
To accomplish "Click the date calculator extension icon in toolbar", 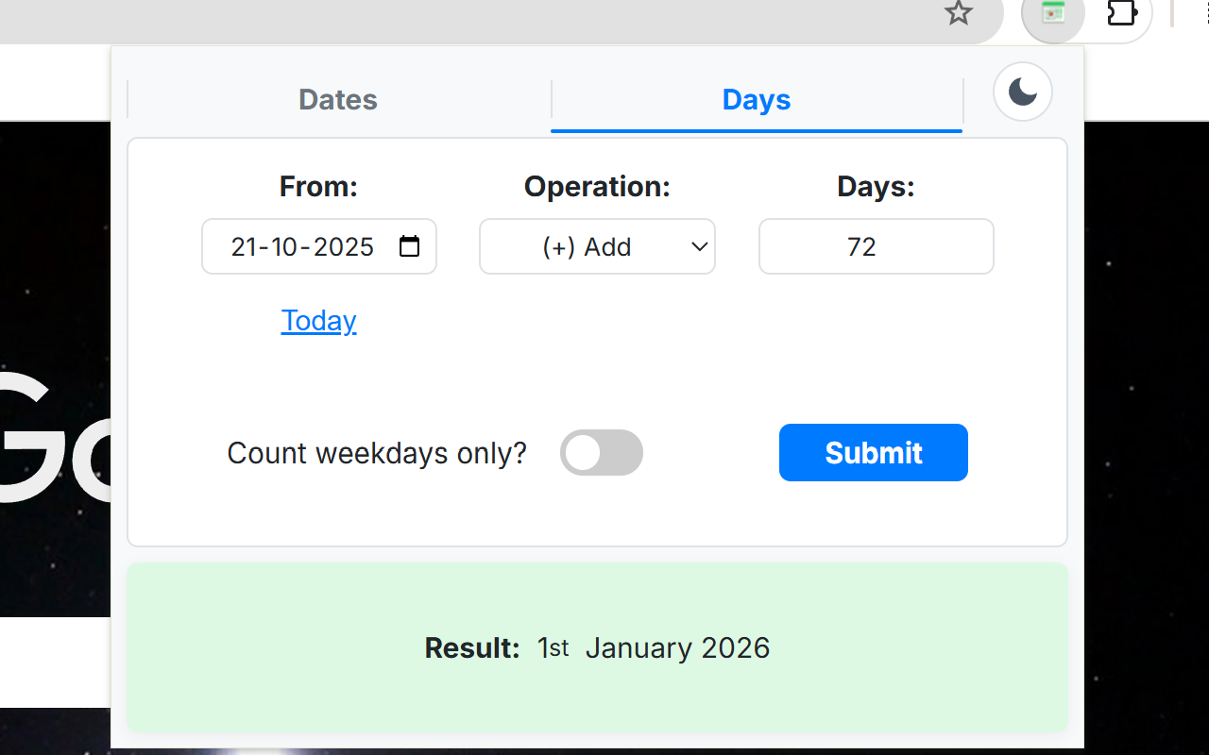I will tap(1052, 14).
